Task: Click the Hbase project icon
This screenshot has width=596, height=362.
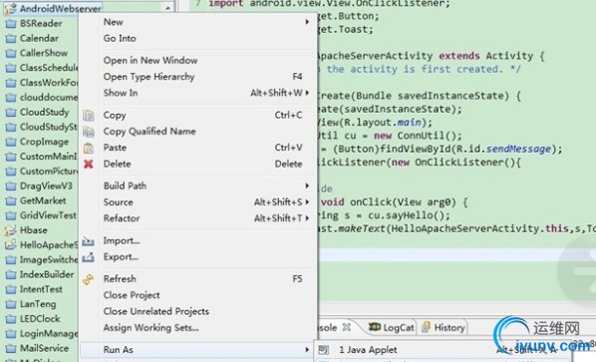Action: pyautogui.click(x=11, y=230)
